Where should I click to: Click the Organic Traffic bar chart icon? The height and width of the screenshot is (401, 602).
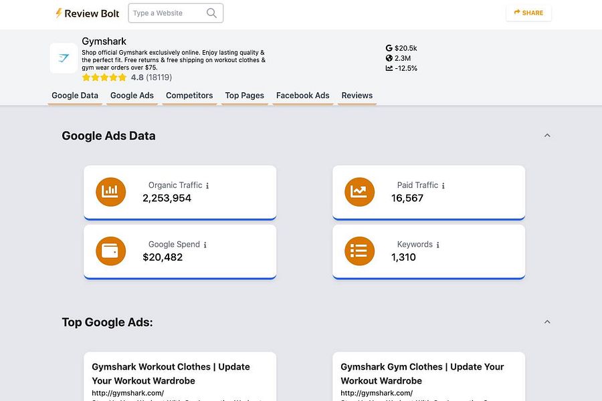pyautogui.click(x=110, y=192)
